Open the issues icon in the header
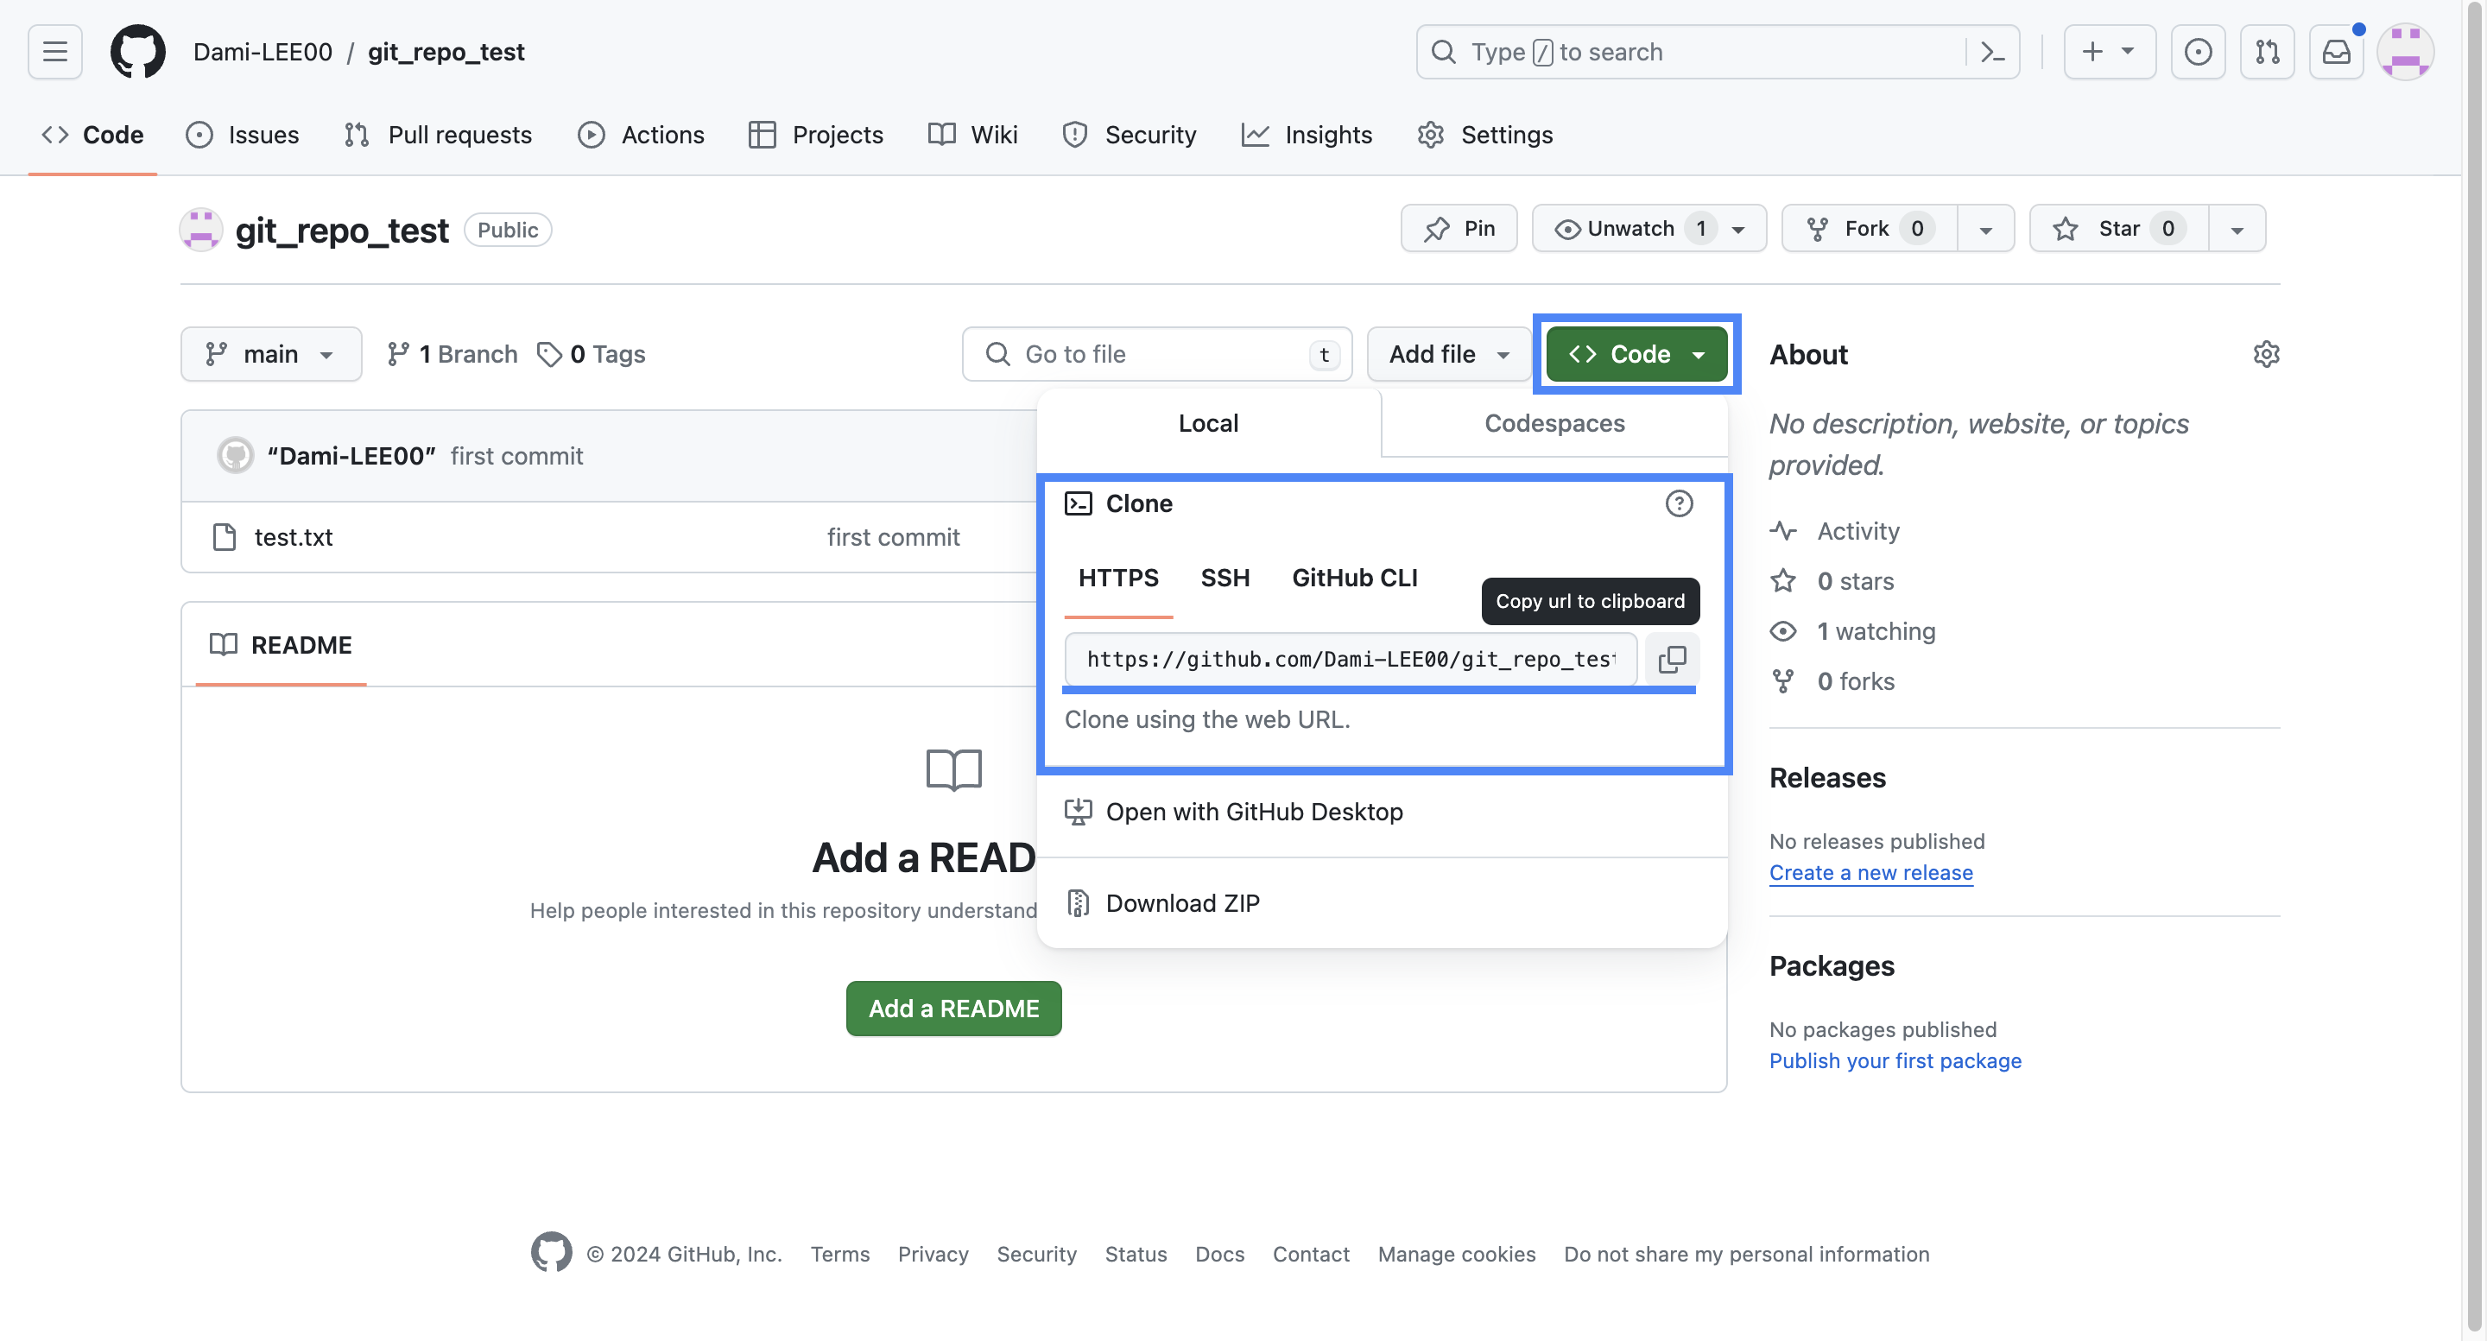 2198,51
